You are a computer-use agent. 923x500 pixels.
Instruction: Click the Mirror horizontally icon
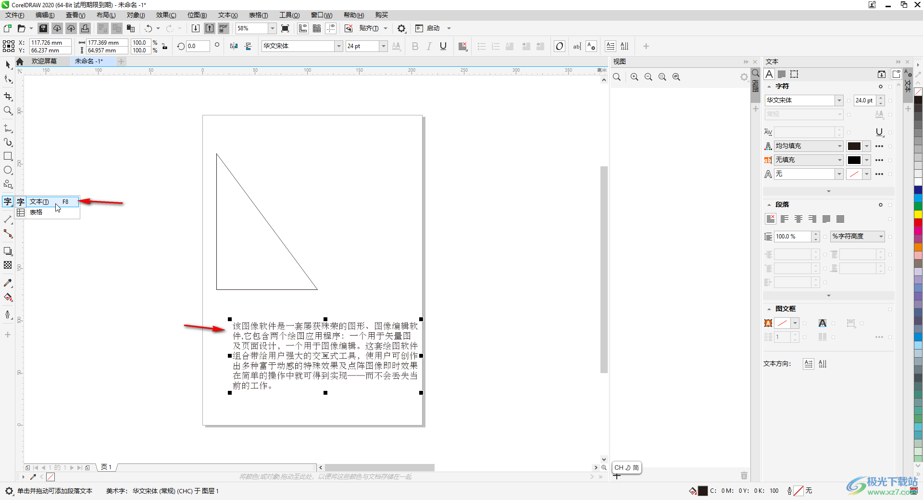[234, 46]
